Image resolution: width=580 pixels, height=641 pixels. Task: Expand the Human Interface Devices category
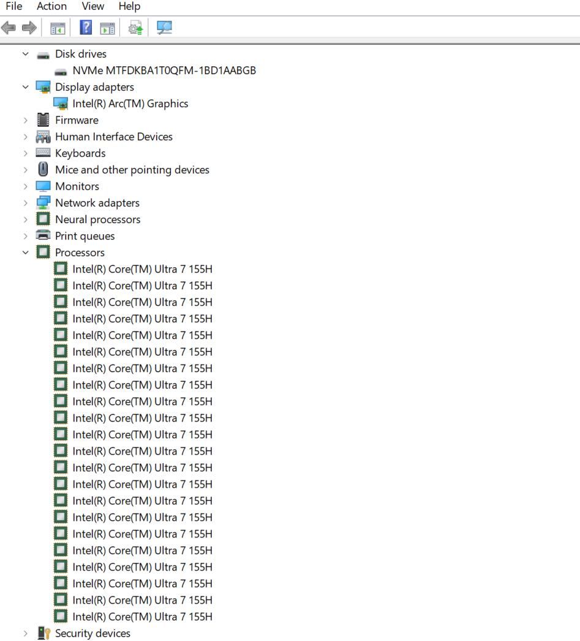click(26, 137)
